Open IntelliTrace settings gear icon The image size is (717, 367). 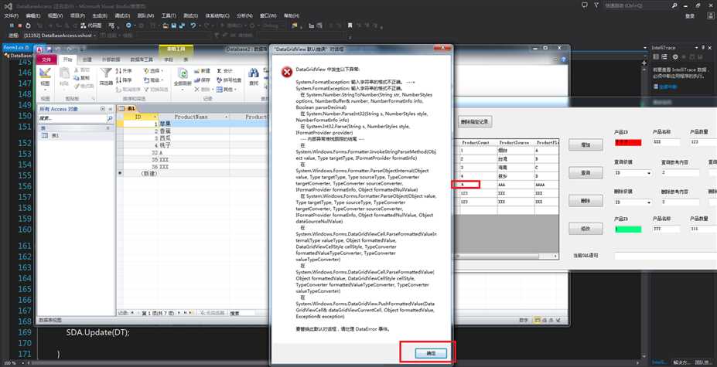[x=675, y=56]
